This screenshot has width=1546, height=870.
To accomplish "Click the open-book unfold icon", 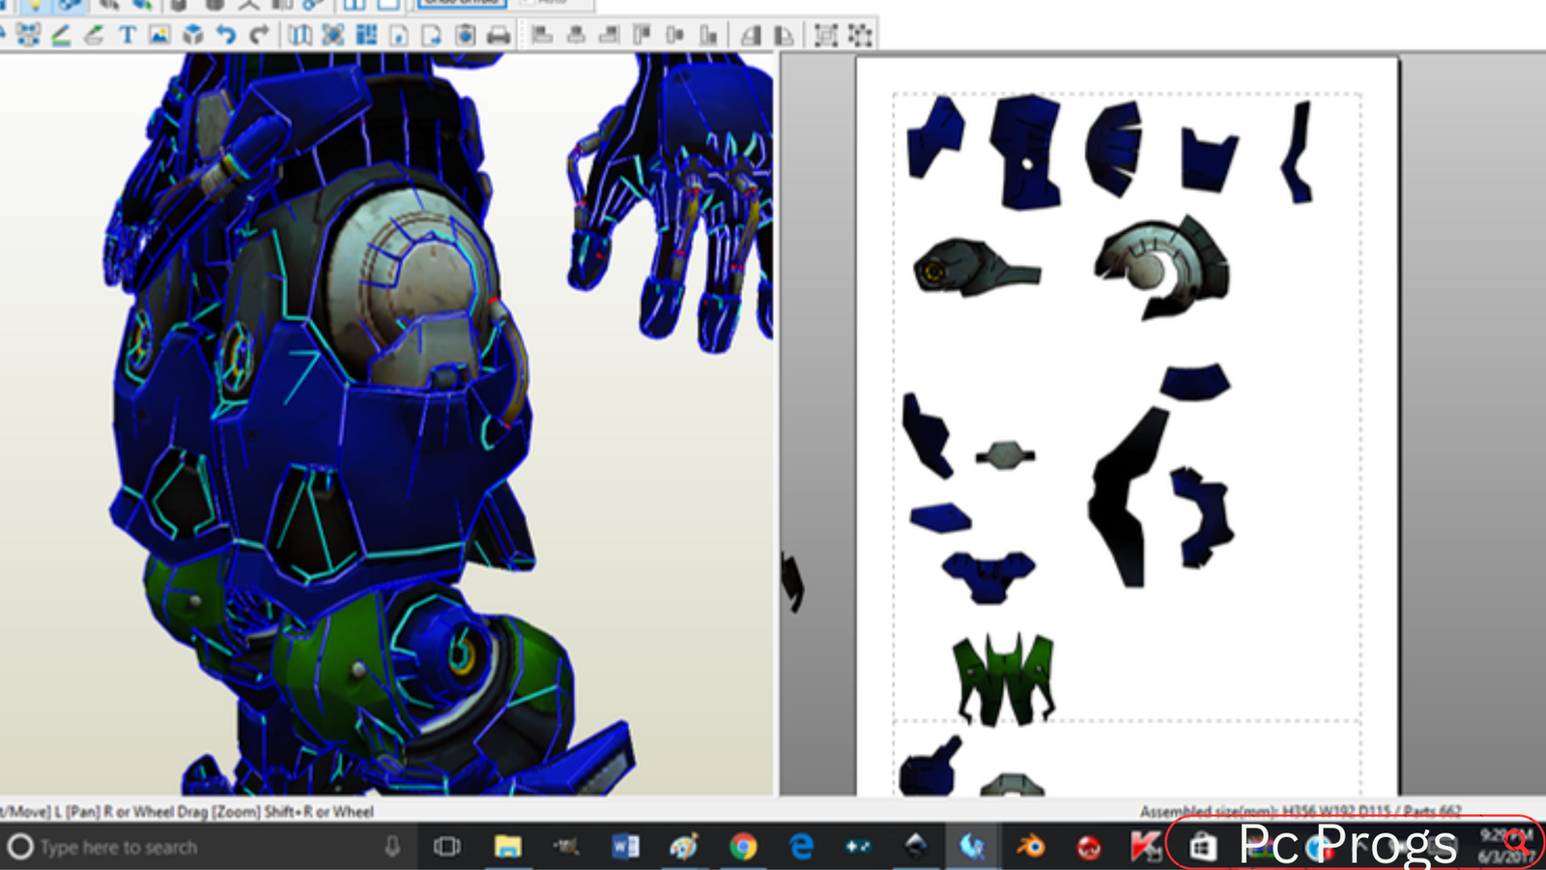I will pos(301,36).
